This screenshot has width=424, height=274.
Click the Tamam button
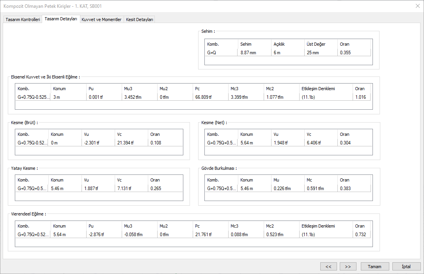click(375, 267)
